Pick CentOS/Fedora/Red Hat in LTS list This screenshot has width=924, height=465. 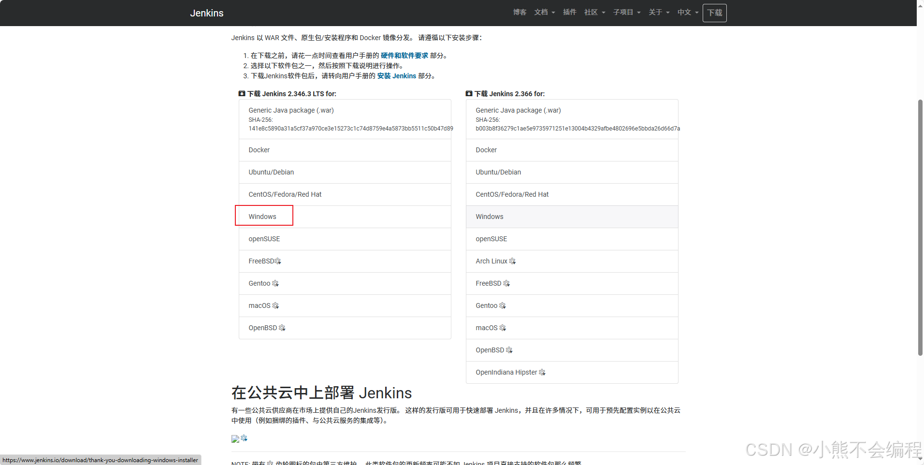[x=345, y=195]
